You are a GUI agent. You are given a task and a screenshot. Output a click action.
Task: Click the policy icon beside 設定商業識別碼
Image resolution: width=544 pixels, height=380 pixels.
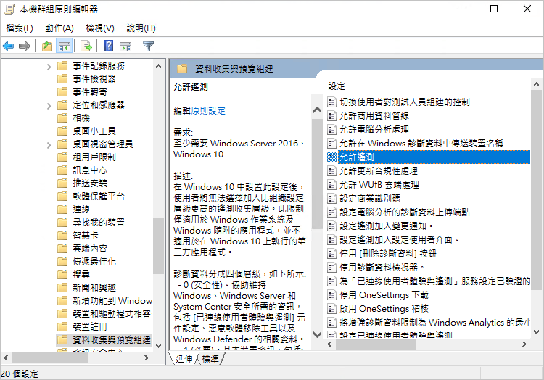click(x=332, y=198)
